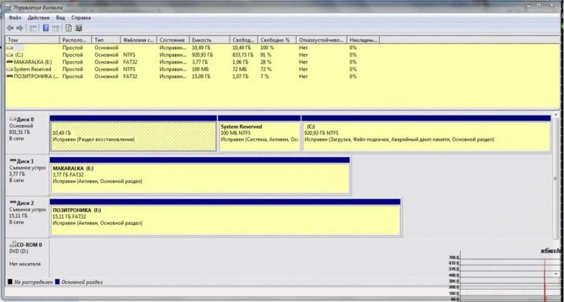Sort by the Файловая с... column header

pyautogui.click(x=138, y=40)
